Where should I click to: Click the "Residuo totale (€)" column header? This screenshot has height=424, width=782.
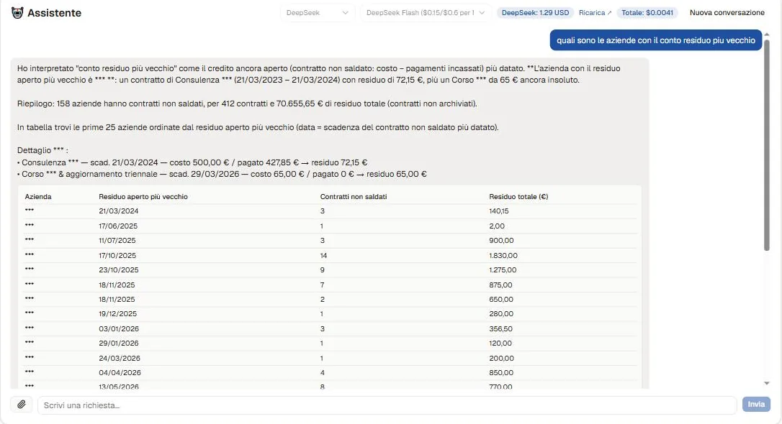(518, 197)
